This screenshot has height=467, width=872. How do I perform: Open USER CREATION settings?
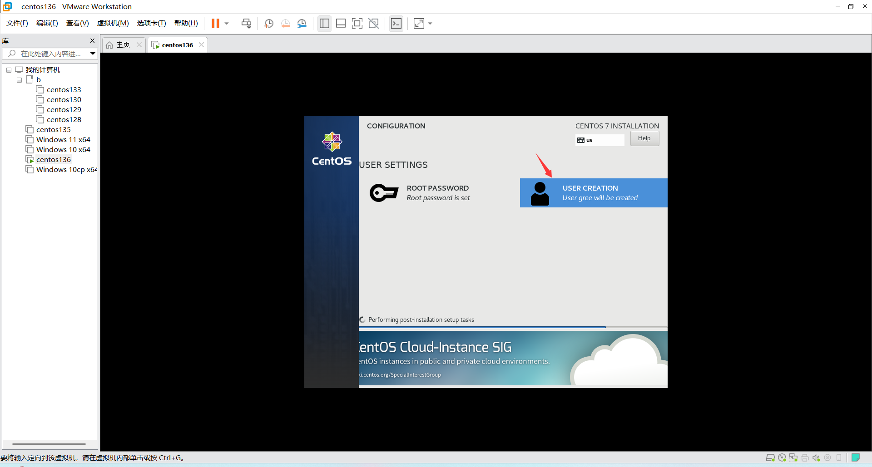[x=594, y=193]
